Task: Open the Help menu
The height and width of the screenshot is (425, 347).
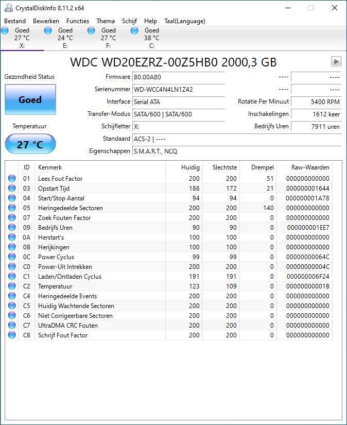Action: 150,21
